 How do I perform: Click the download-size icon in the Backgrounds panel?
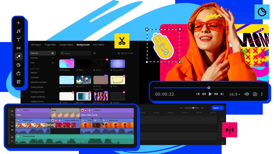119,53
